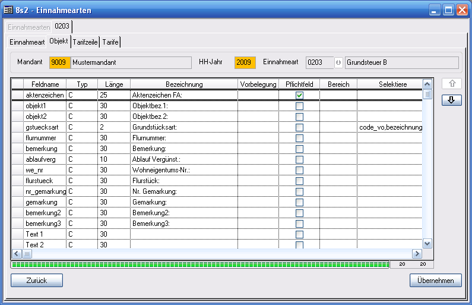472x305 pixels.
Task: Click the move row up arrow button
Action: click(x=451, y=84)
